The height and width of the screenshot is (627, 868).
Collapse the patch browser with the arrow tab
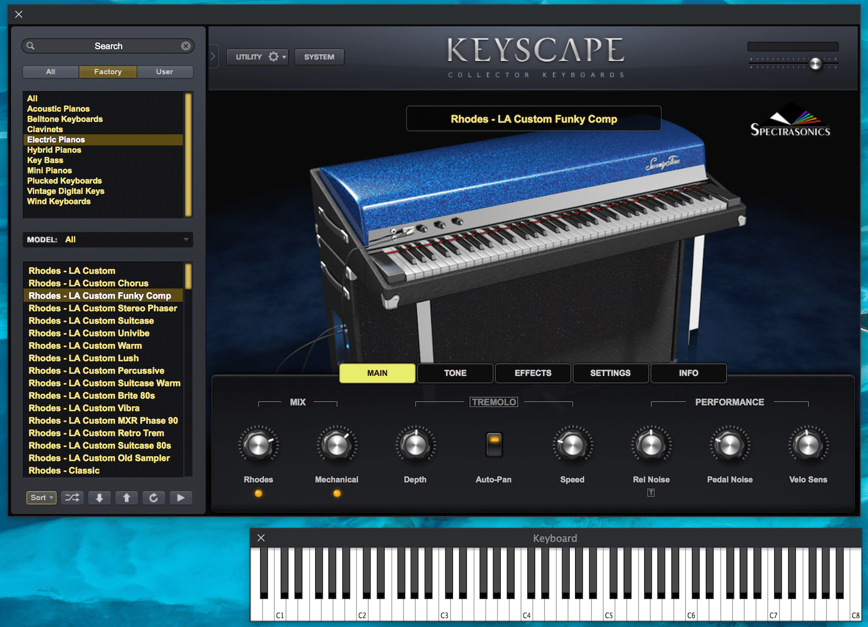(x=213, y=56)
